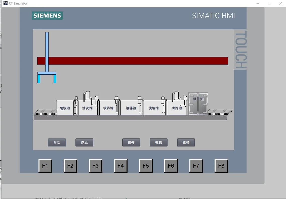Minimize the RT Simulator window
The height and width of the screenshot is (199, 286).
258,3
